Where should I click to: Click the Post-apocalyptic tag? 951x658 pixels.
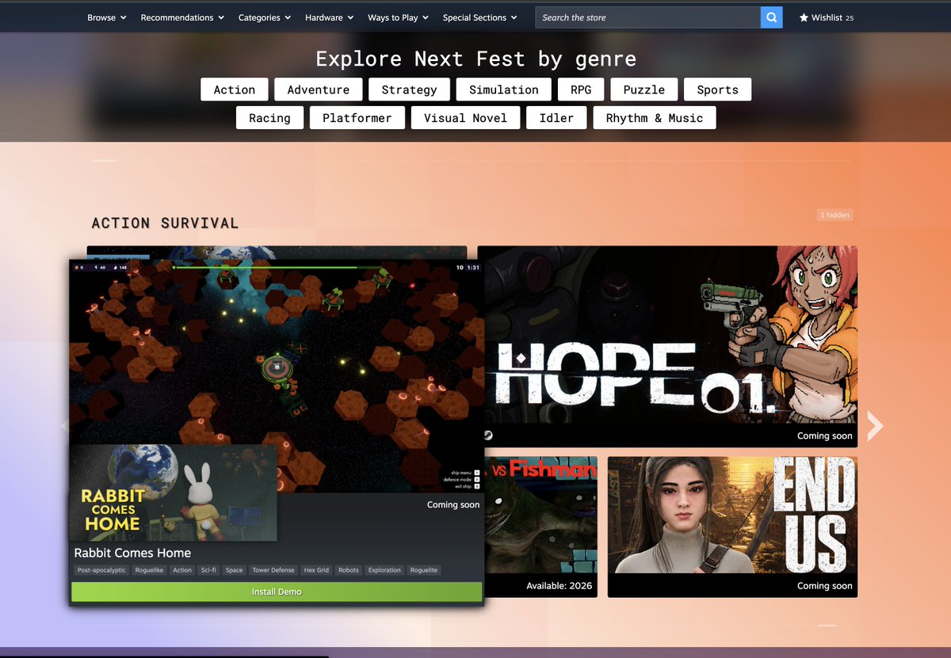tap(101, 570)
